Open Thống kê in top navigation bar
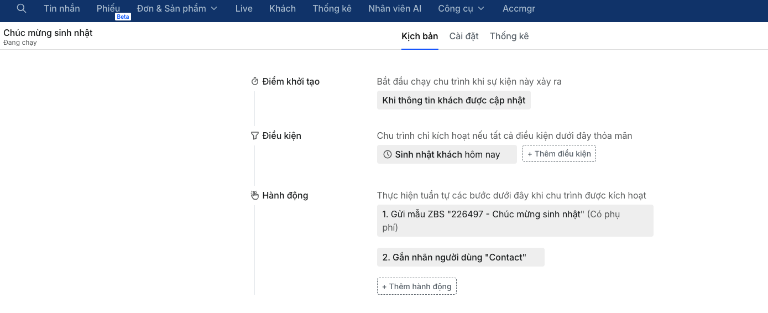 click(x=332, y=8)
